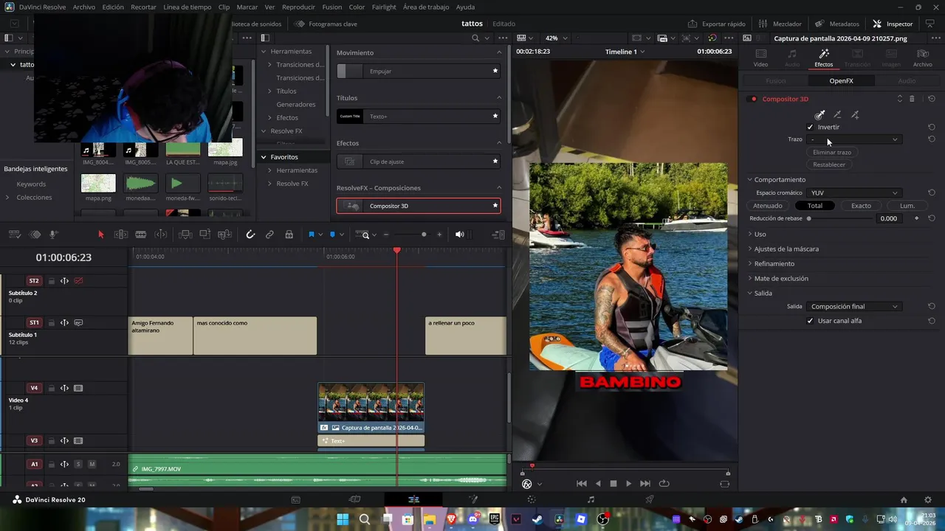
Task: Select the pick color eyedropper in Compositor 3D
Action: point(819,115)
